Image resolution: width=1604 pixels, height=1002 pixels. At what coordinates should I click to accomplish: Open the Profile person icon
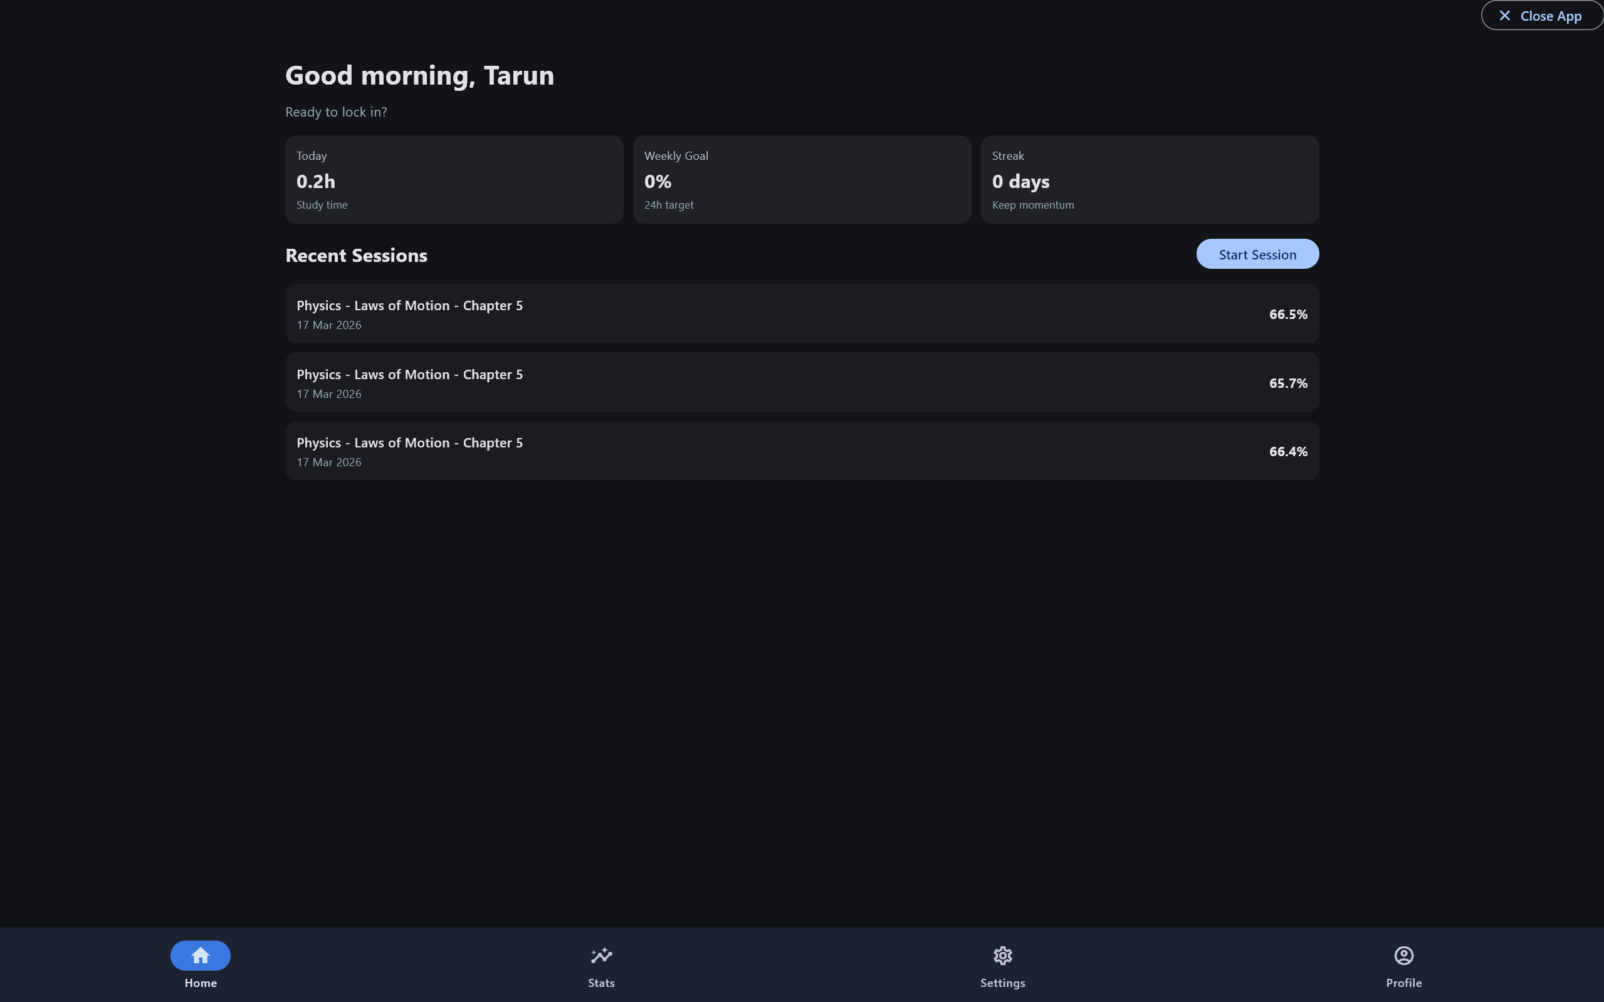coord(1403,955)
